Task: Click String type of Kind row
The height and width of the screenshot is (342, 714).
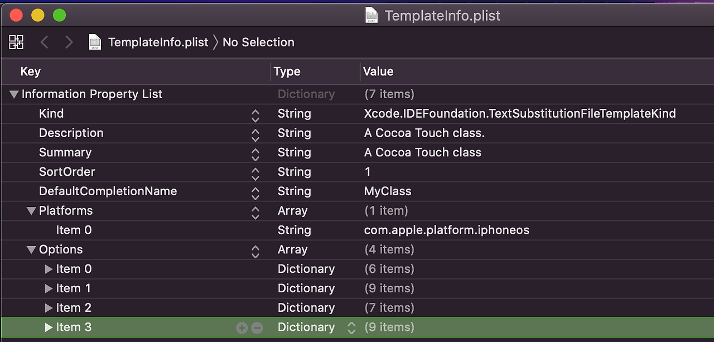Action: point(294,114)
